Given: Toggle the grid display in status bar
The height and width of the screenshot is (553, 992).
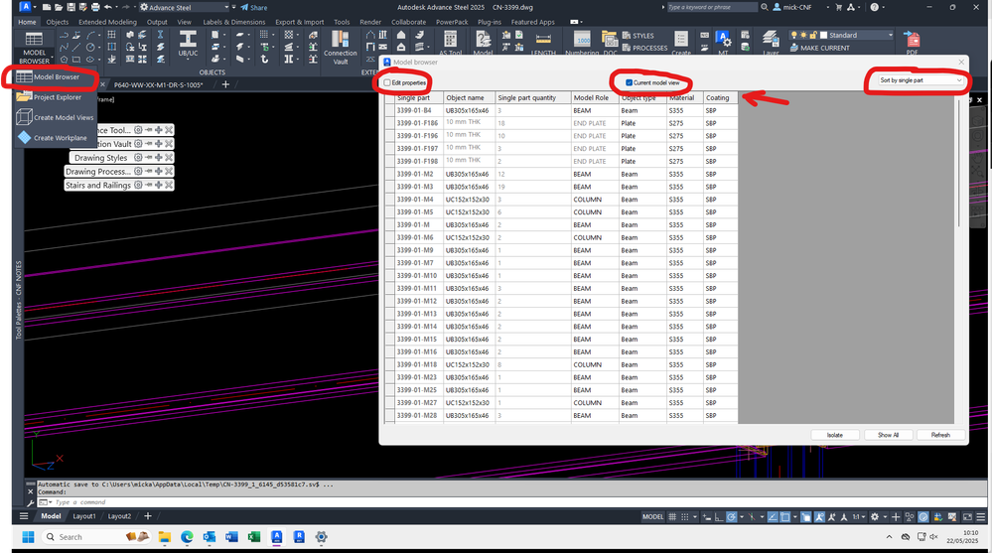Looking at the screenshot, I should 672,517.
